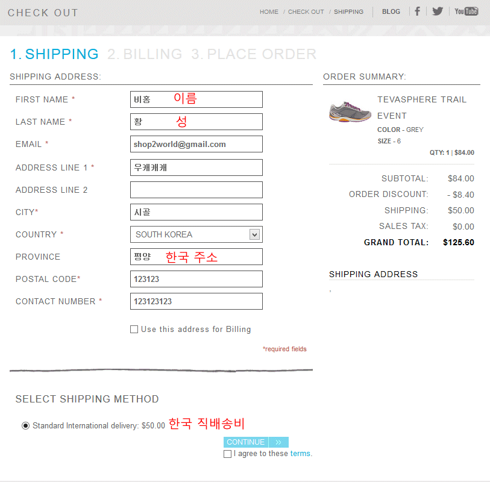Viewport: 490px width, 482px height.
Task: Open the terms link
Action: coord(300,454)
